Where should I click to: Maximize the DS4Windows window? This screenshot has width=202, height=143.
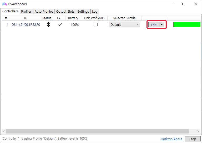(x=184, y=4)
